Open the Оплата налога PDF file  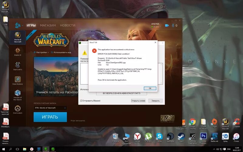[5, 138]
